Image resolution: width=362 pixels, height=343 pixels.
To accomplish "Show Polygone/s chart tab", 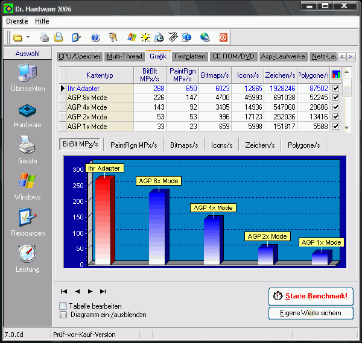I will [x=304, y=145].
